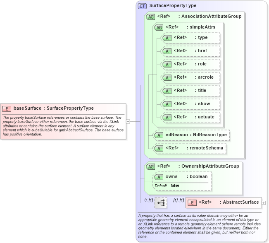Click the AG icon for simpleAttrs

159,27
